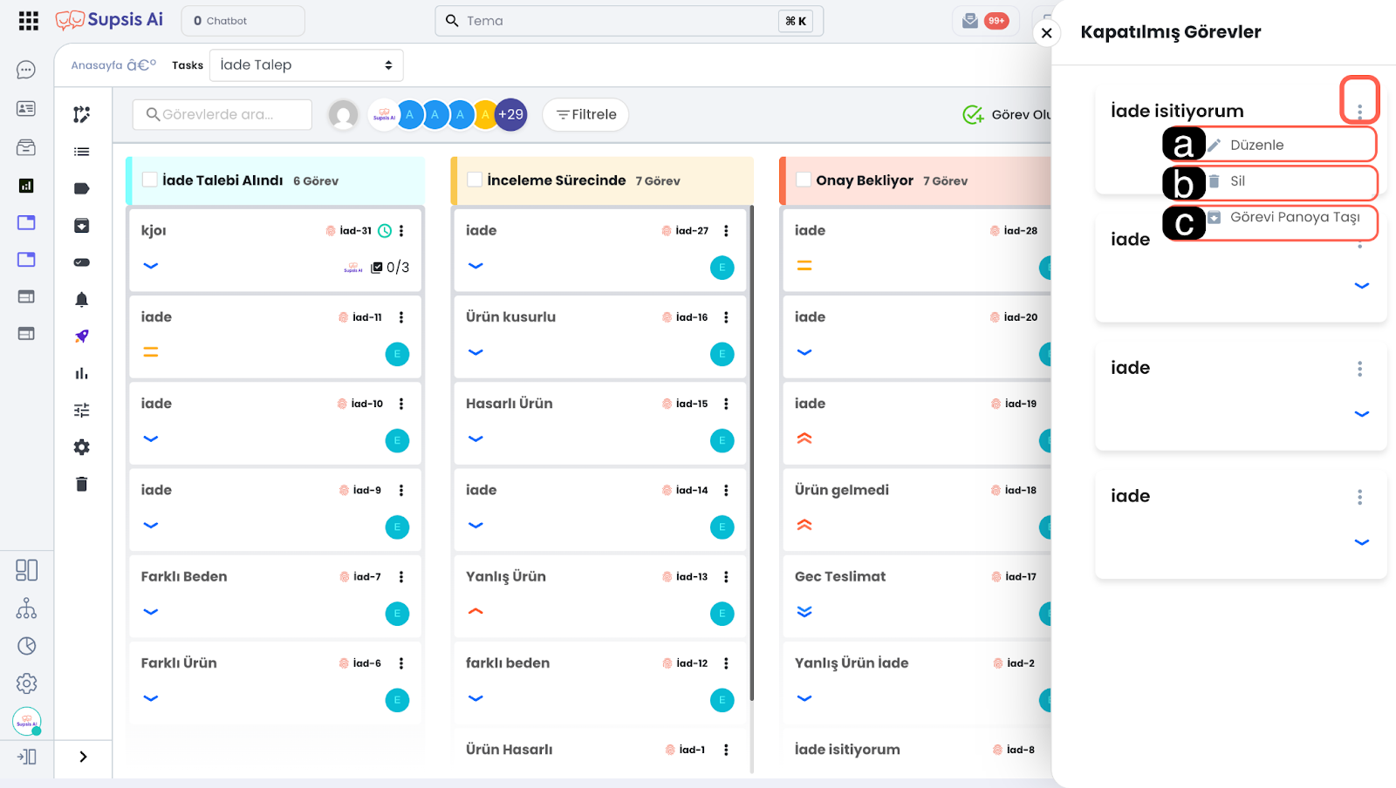
Task: Click the bell notifications icon in sidebar
Action: pos(81,300)
